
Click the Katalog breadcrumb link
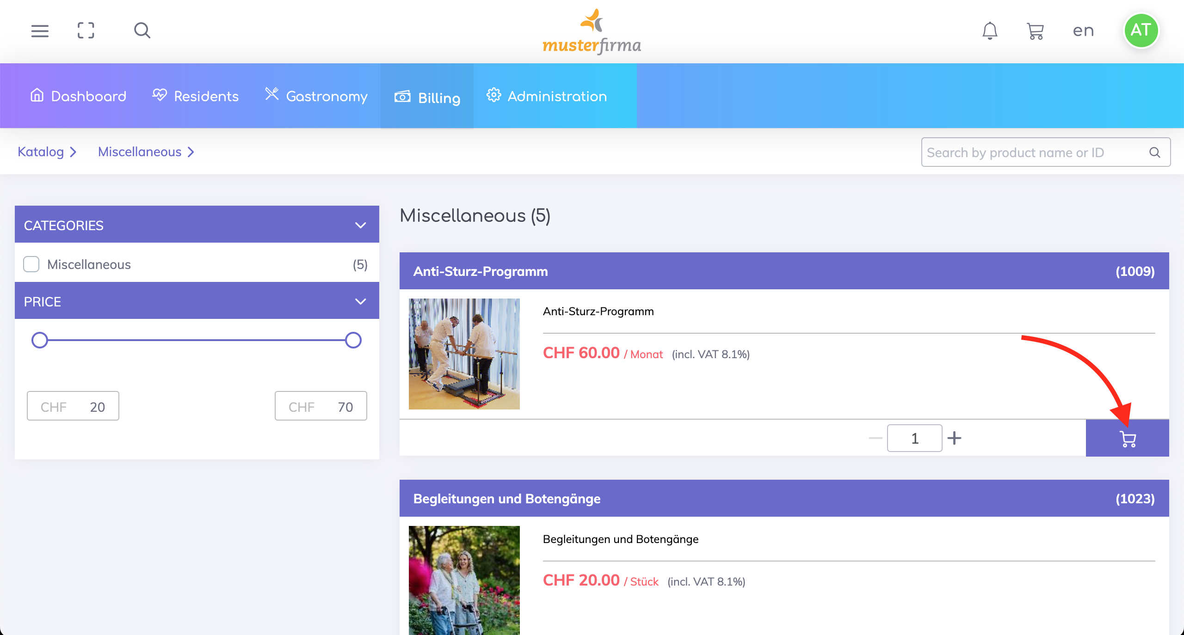pos(41,152)
